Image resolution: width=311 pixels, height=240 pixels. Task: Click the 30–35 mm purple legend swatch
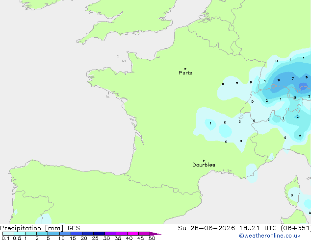pyautogui.click(x=110, y=234)
